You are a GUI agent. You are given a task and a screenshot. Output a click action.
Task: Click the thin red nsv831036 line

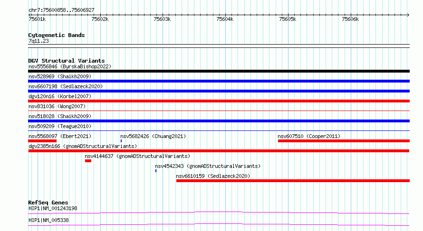point(219,111)
